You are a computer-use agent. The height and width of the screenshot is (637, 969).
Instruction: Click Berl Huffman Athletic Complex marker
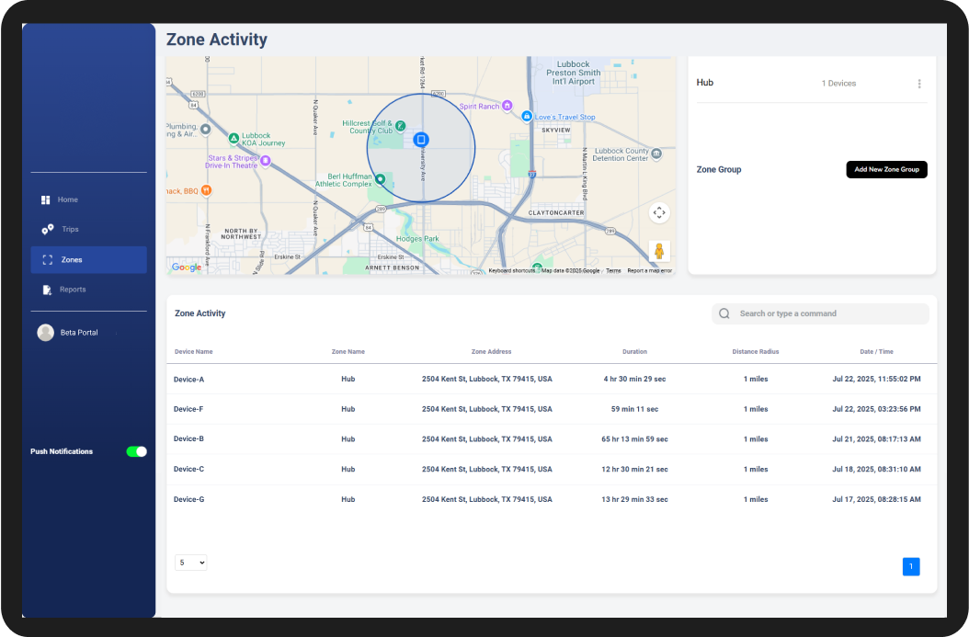coord(380,179)
